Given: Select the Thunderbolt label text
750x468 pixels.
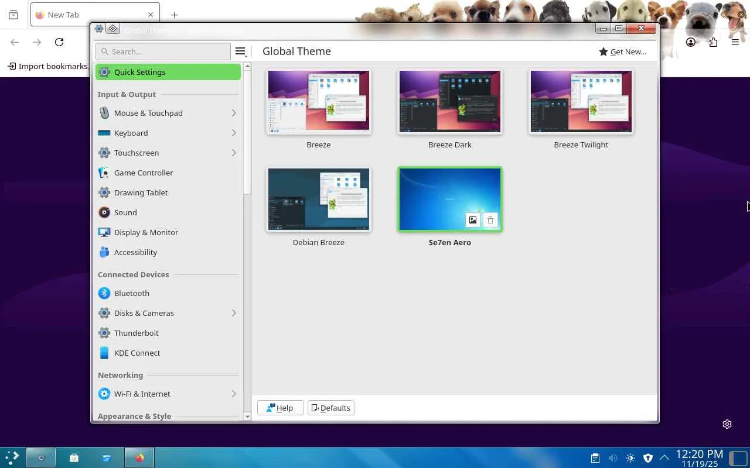Looking at the screenshot, I should (137, 333).
